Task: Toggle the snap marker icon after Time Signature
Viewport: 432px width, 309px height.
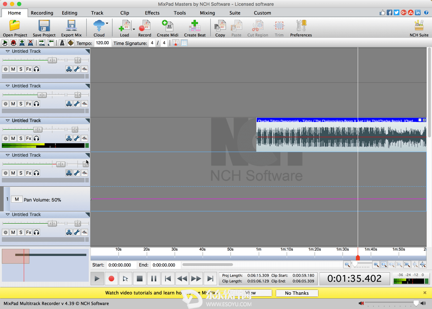Action: pyautogui.click(x=176, y=43)
